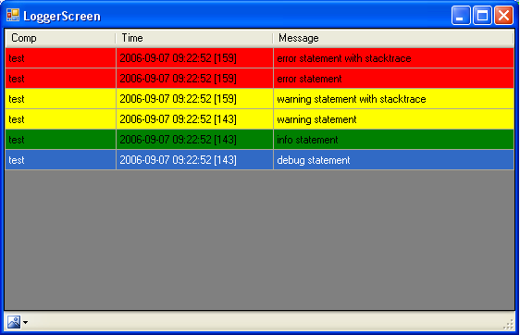The width and height of the screenshot is (520, 335).
Task: Sort by the Time column header
Action: 194,38
